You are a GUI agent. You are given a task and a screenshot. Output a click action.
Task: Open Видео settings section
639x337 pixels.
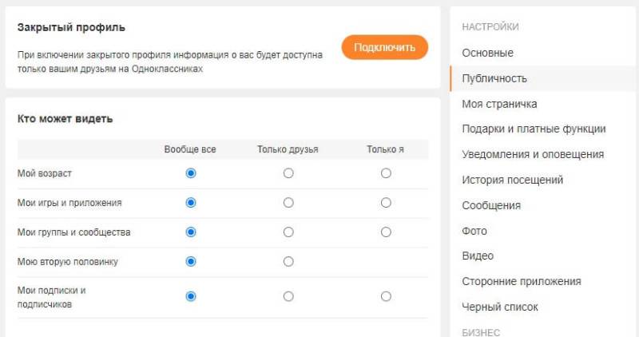point(478,256)
